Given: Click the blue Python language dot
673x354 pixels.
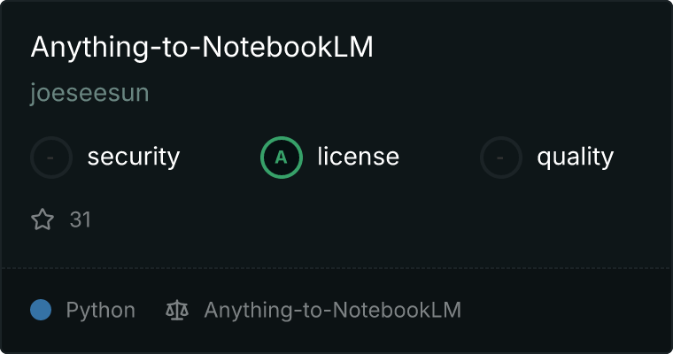Looking at the screenshot, I should pos(41,310).
